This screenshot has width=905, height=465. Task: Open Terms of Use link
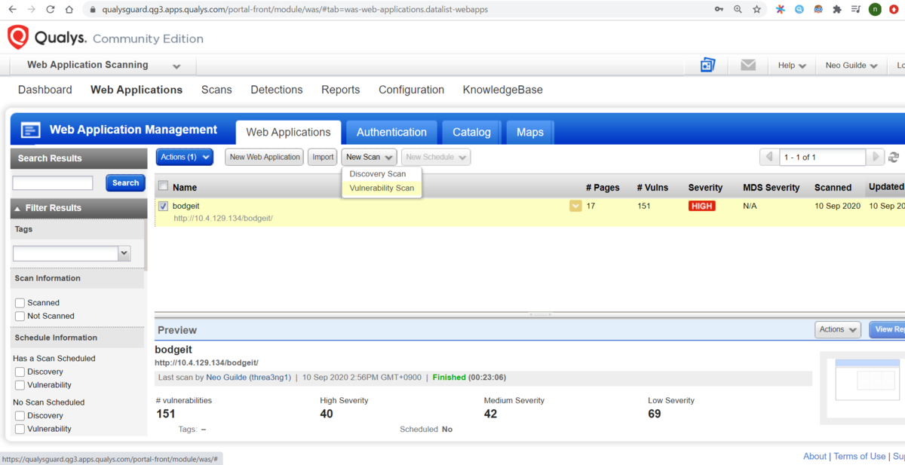click(860, 456)
